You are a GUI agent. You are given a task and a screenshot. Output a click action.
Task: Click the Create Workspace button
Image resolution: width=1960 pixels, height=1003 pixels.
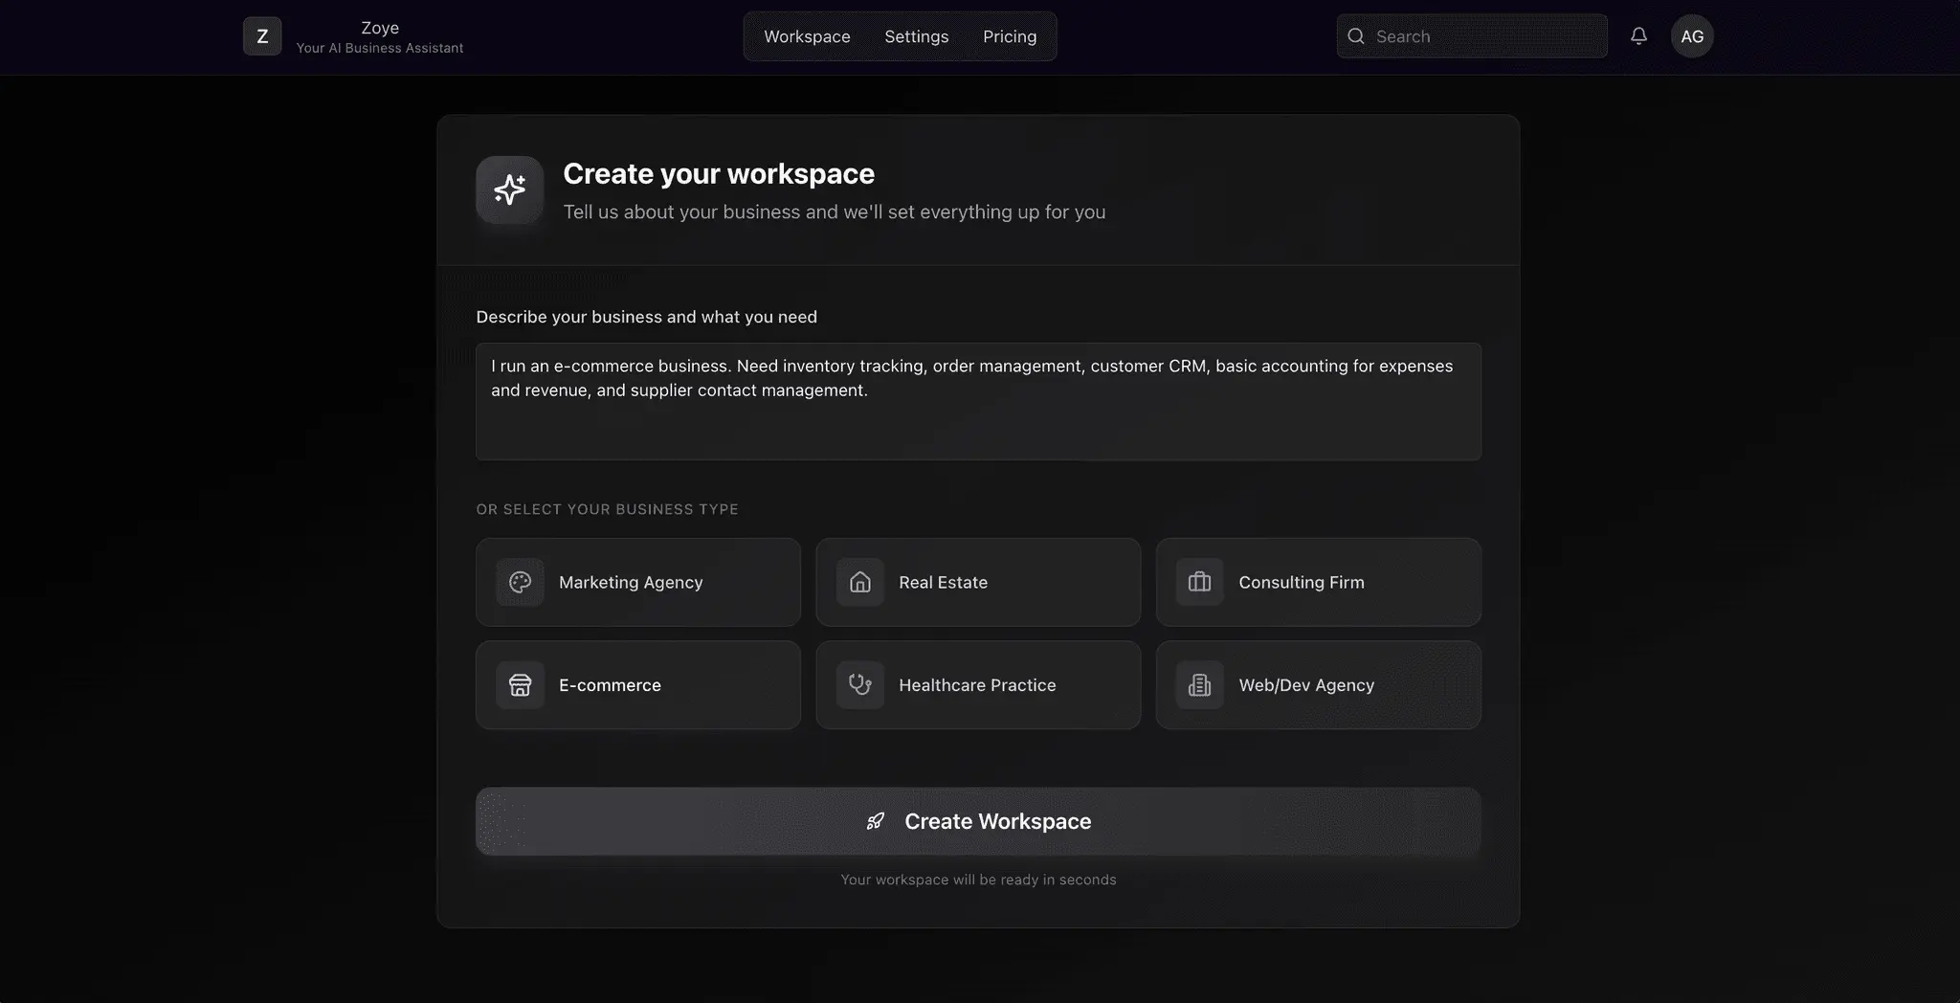point(978,821)
